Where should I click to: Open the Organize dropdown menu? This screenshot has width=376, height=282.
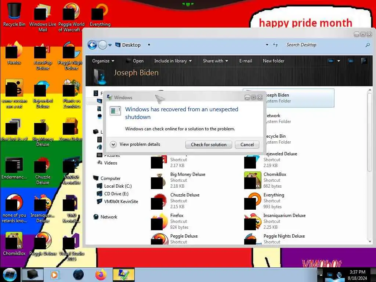click(103, 61)
